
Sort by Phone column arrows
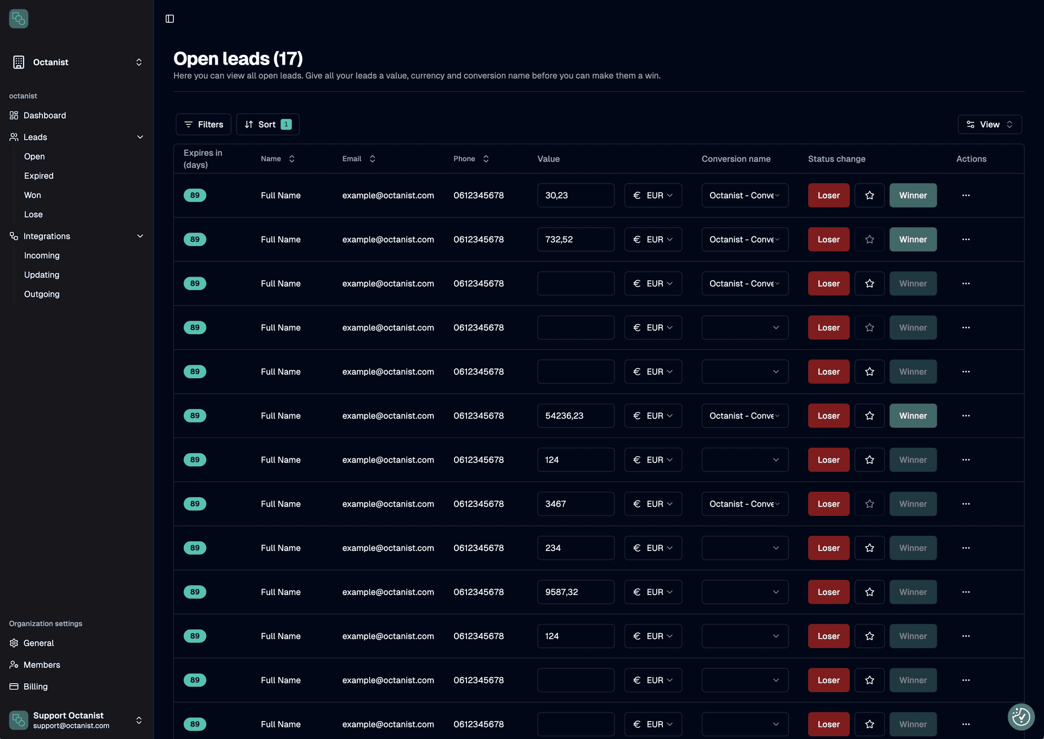pyautogui.click(x=486, y=159)
